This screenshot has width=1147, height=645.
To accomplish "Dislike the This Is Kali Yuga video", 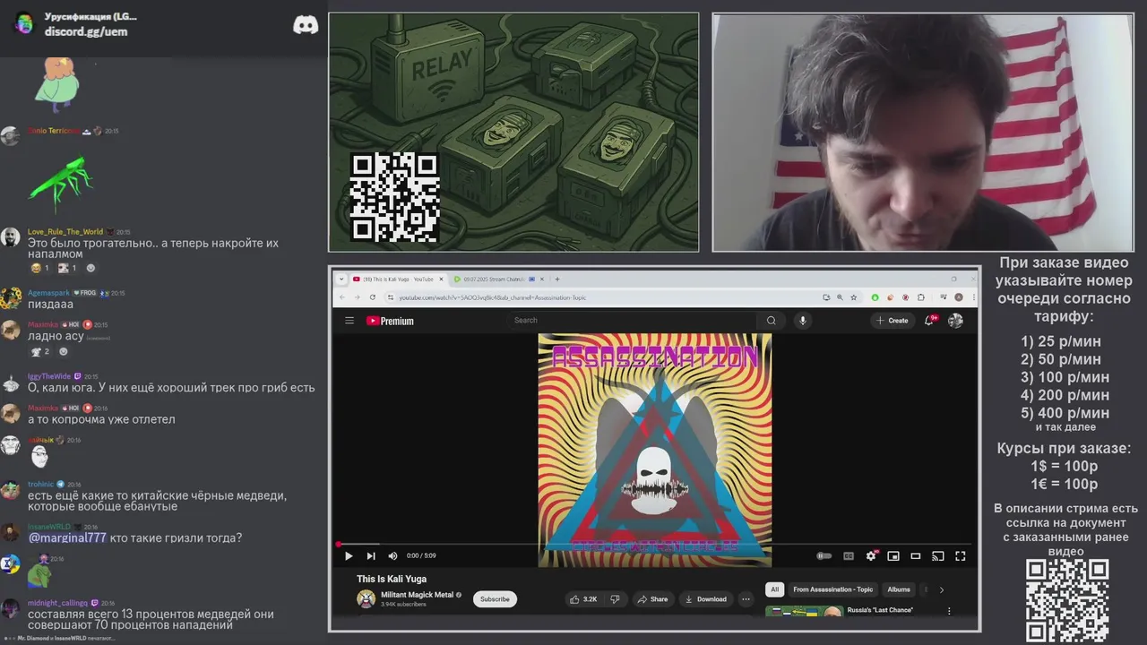I will [x=615, y=599].
